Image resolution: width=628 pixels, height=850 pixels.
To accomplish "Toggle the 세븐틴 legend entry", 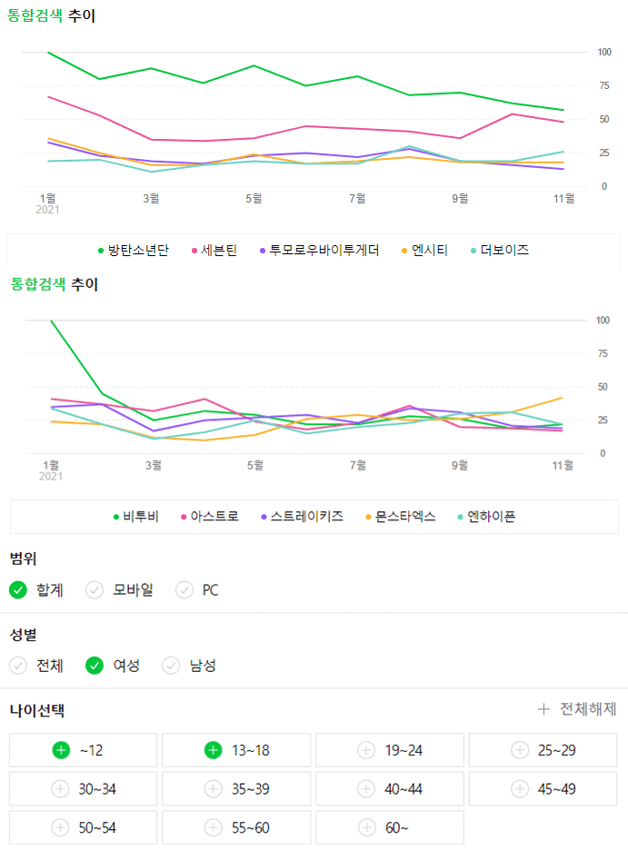I will pos(214,250).
